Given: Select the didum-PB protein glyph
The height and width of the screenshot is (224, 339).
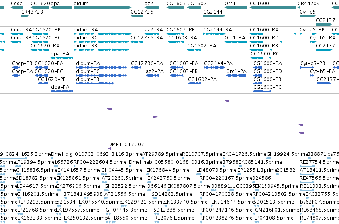Looking at the screenshot, I should 95,83.
